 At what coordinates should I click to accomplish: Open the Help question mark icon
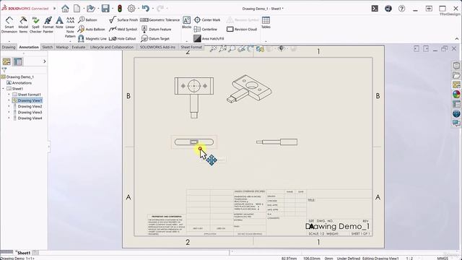point(401,9)
